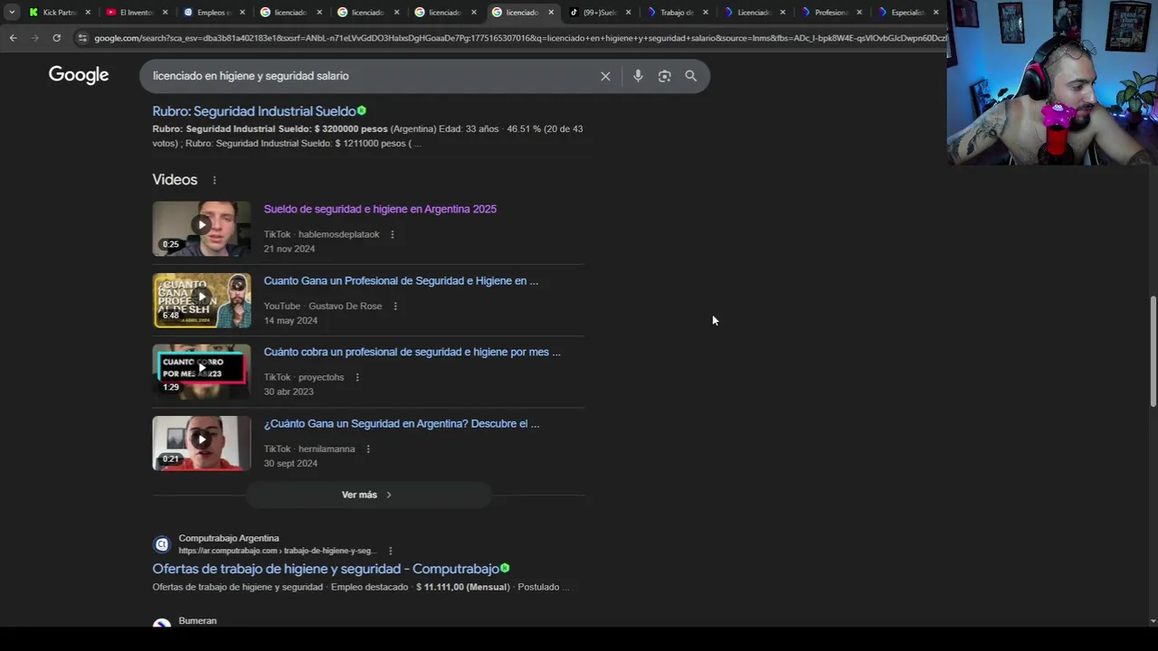Image resolution: width=1158 pixels, height=651 pixels.
Task: Click the Google logo
Action: tap(79, 75)
